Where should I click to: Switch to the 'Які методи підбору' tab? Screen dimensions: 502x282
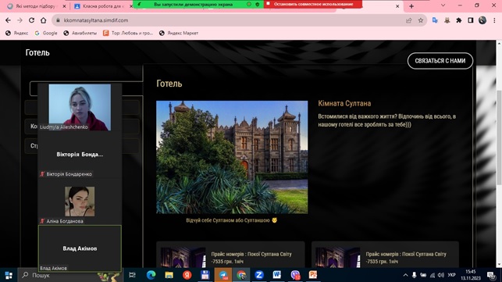tap(35, 6)
